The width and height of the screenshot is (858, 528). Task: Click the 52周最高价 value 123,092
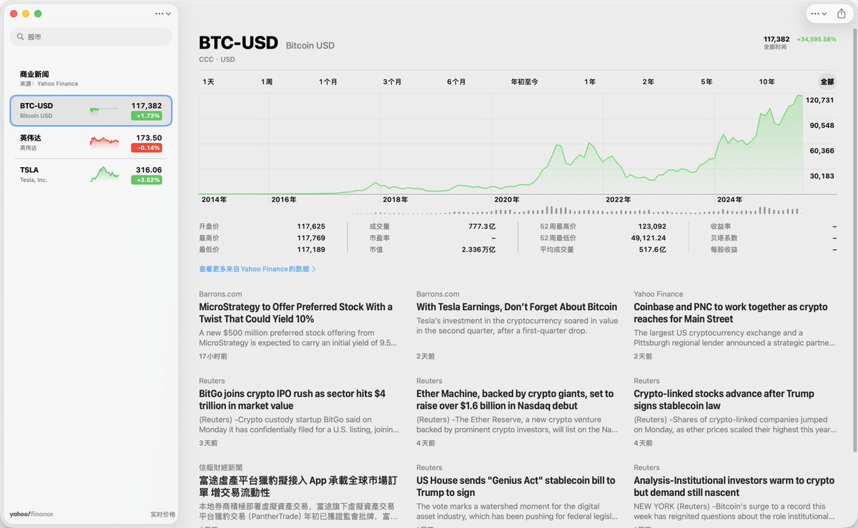[652, 226]
